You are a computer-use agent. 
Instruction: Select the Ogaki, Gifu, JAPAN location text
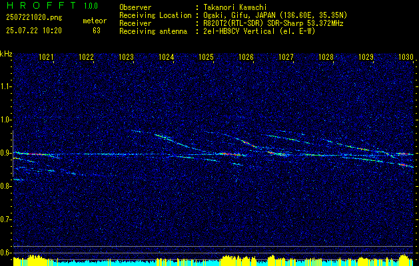[274, 15]
